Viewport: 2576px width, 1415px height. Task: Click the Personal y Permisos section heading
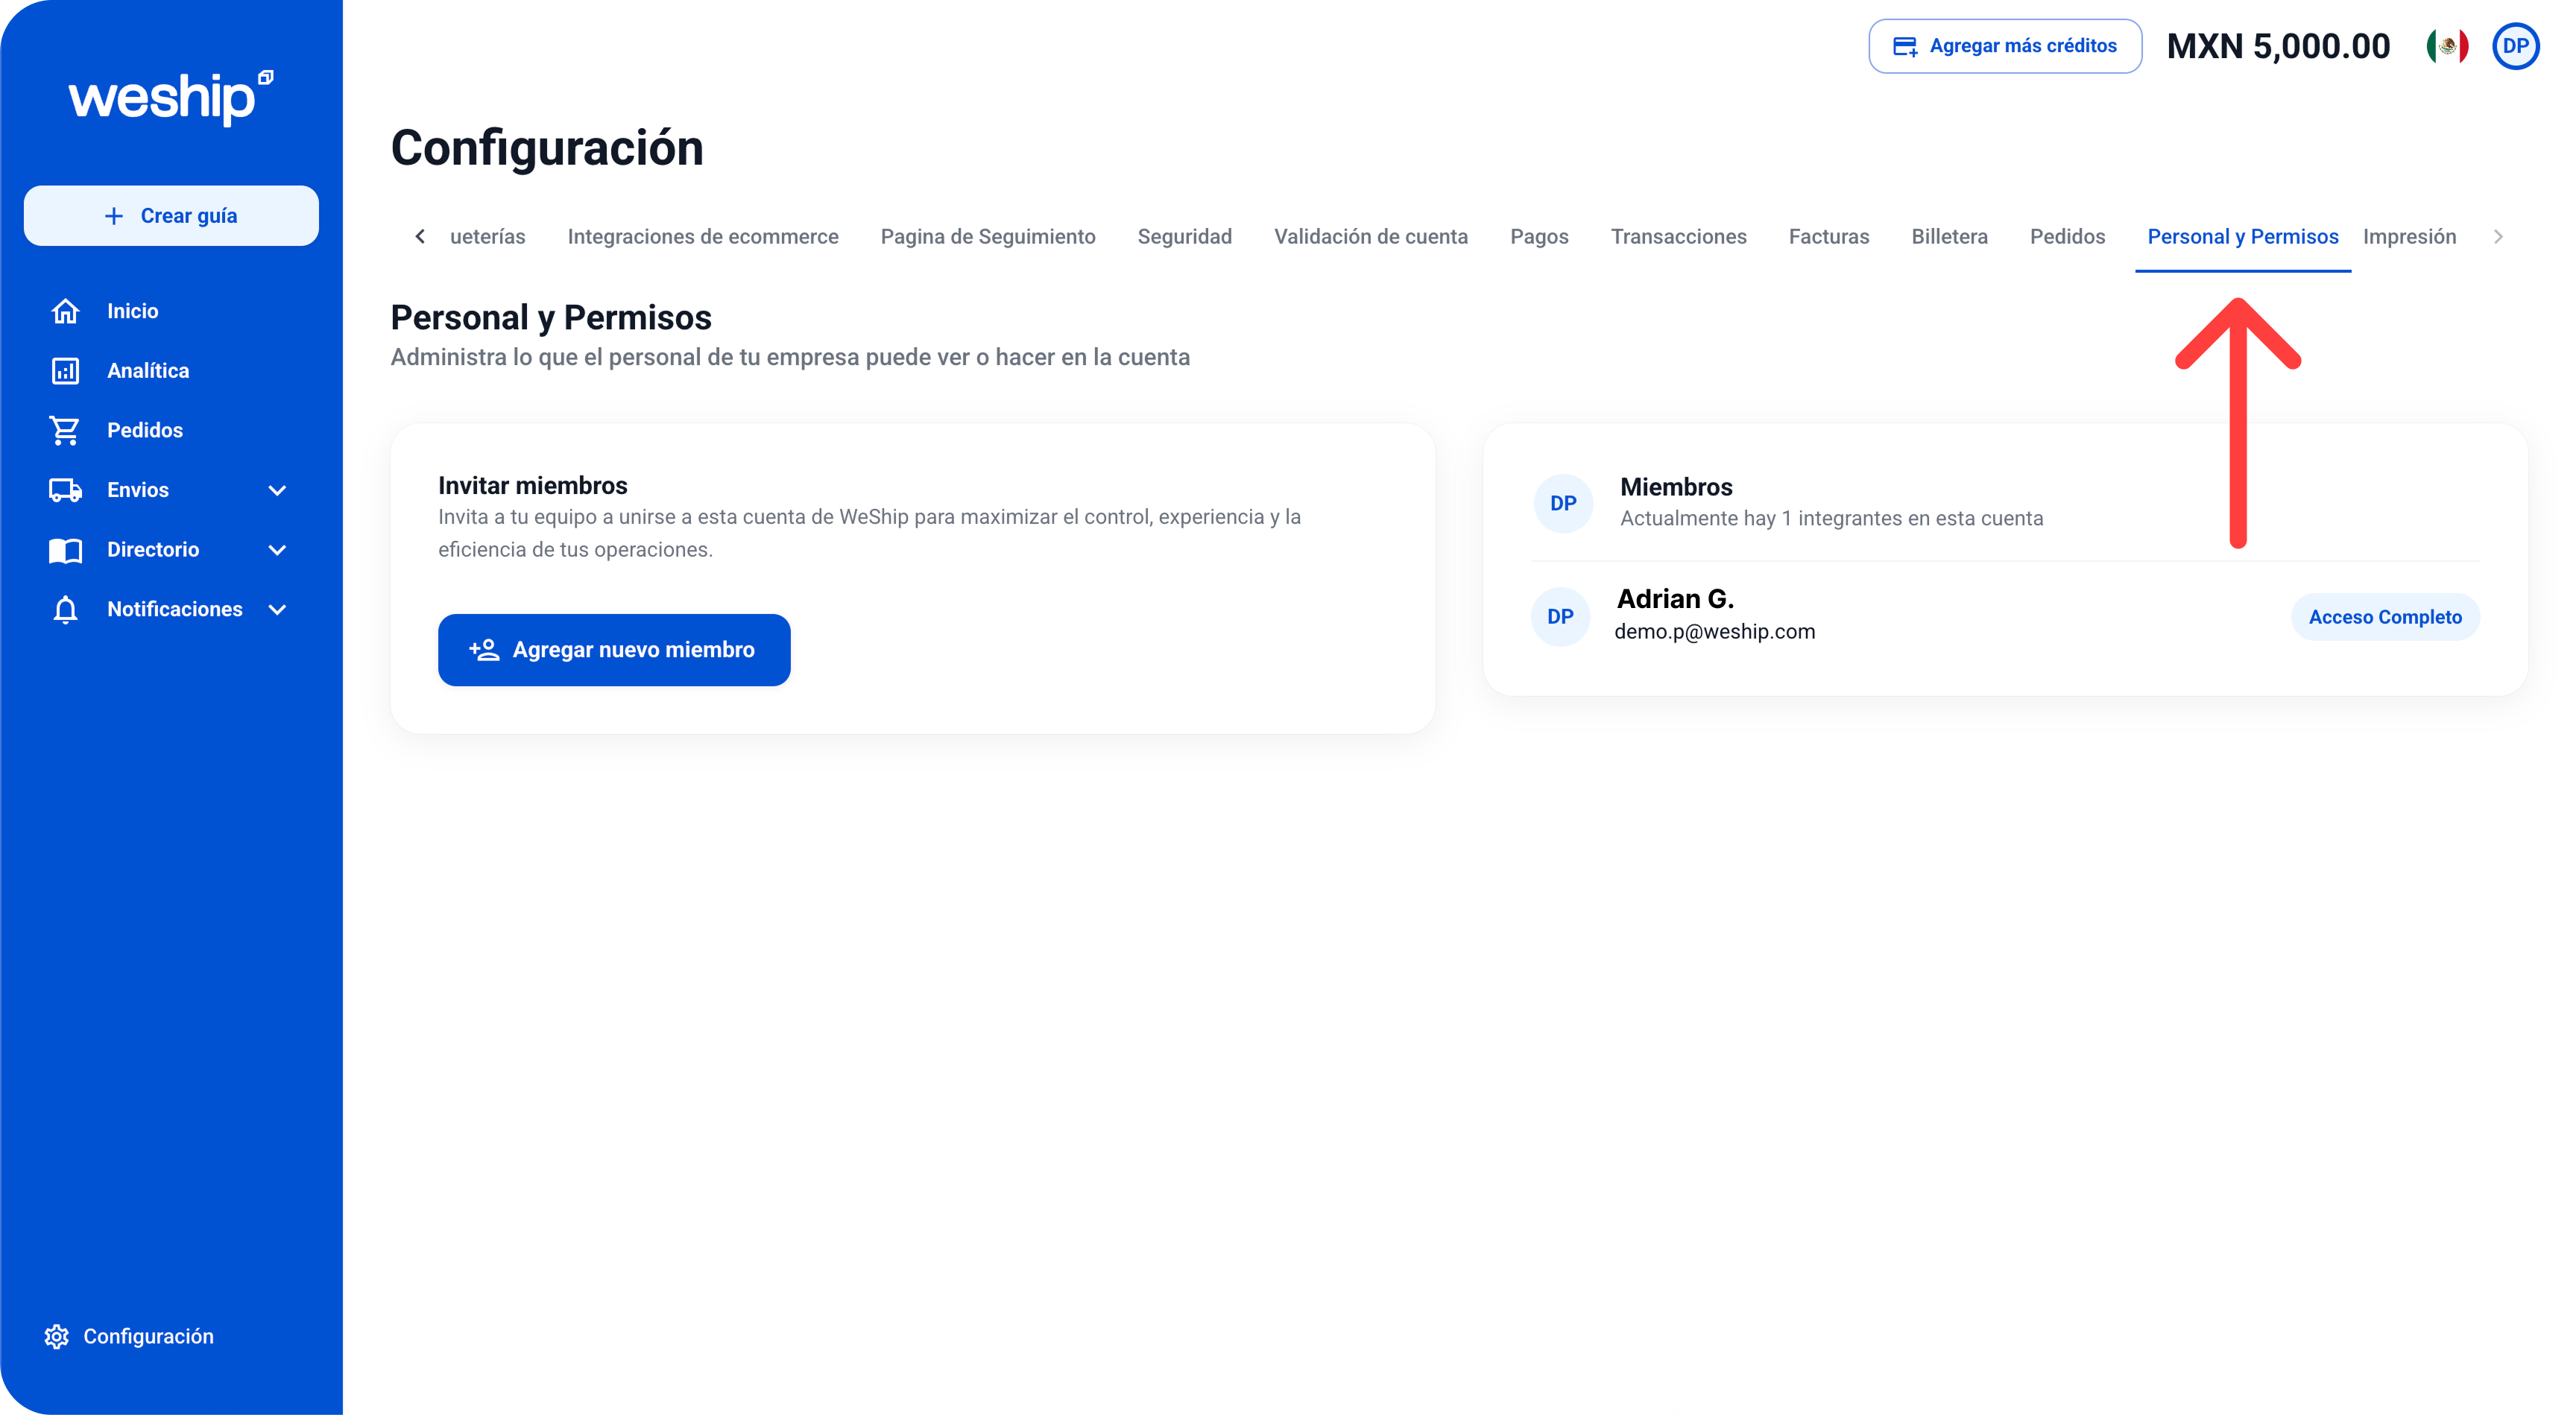pos(551,318)
